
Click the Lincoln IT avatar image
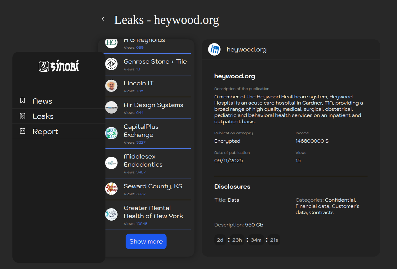(x=111, y=86)
